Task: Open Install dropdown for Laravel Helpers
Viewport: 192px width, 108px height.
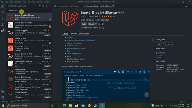Action: coord(50,97)
